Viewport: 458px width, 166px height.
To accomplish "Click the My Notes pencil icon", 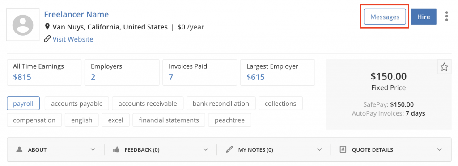I will (229, 149).
